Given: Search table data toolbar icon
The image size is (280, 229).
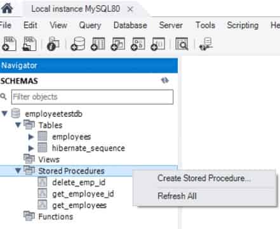Looking at the screenshot, I should 182,44.
